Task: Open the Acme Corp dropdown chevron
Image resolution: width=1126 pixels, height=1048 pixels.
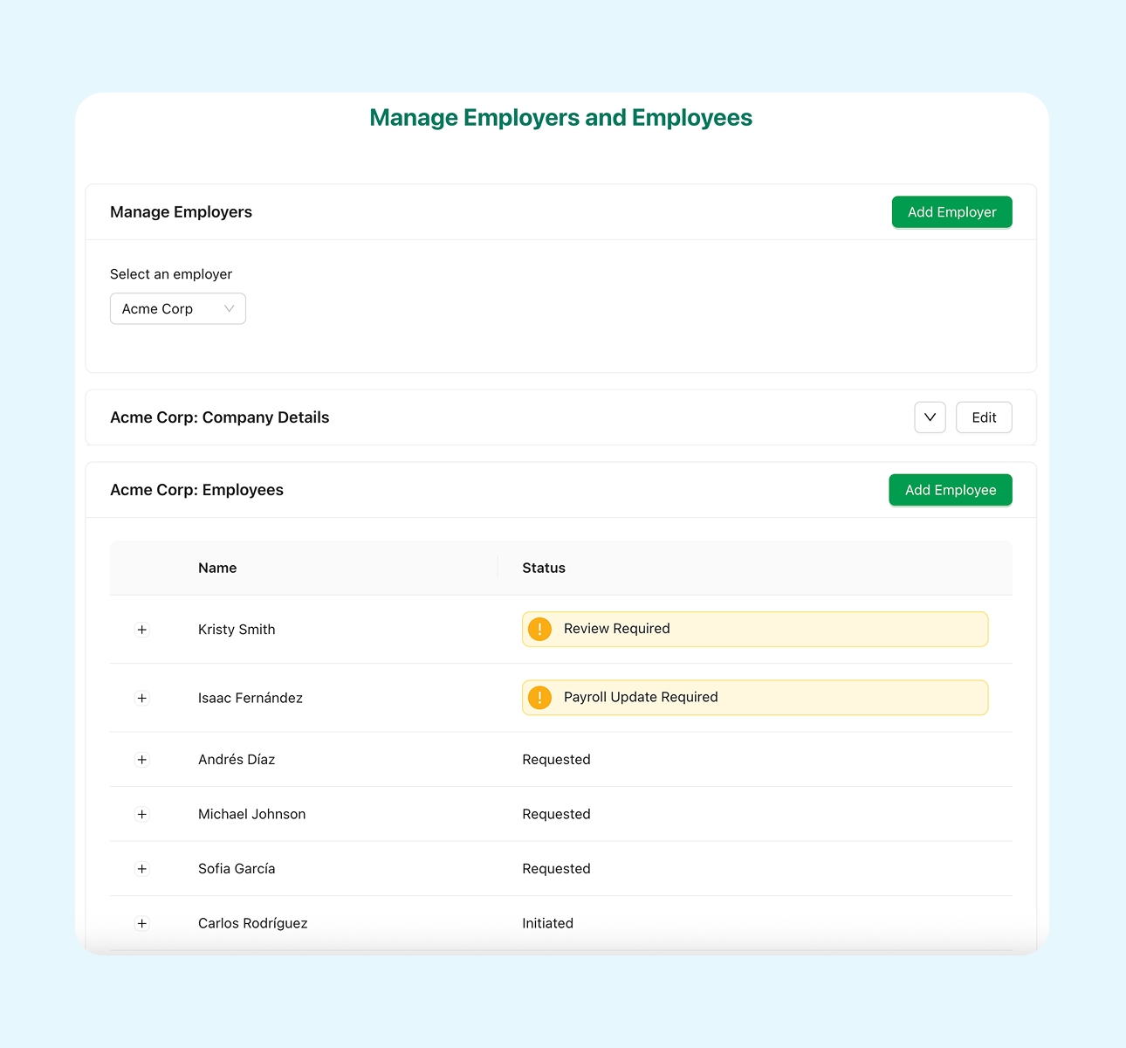Action: click(x=229, y=308)
